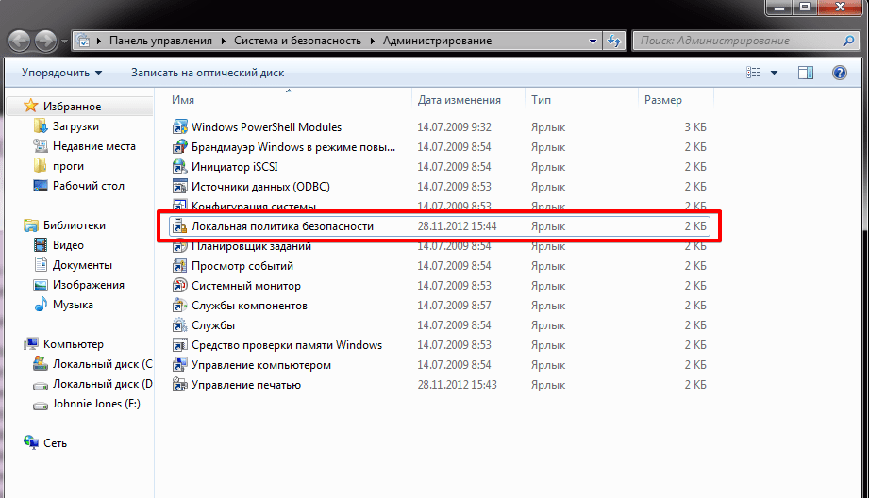The width and height of the screenshot is (869, 498).
Task: Click 'Записать на оптический диск' button
Action: coord(208,73)
